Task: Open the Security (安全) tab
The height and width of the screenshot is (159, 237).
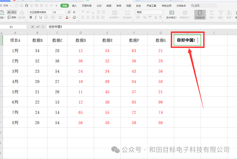Action: click(x=138, y=6)
